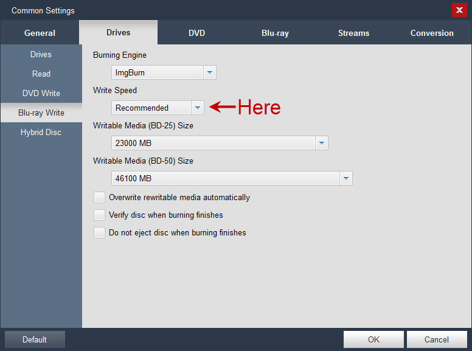Go to DVD Write settings

click(41, 93)
